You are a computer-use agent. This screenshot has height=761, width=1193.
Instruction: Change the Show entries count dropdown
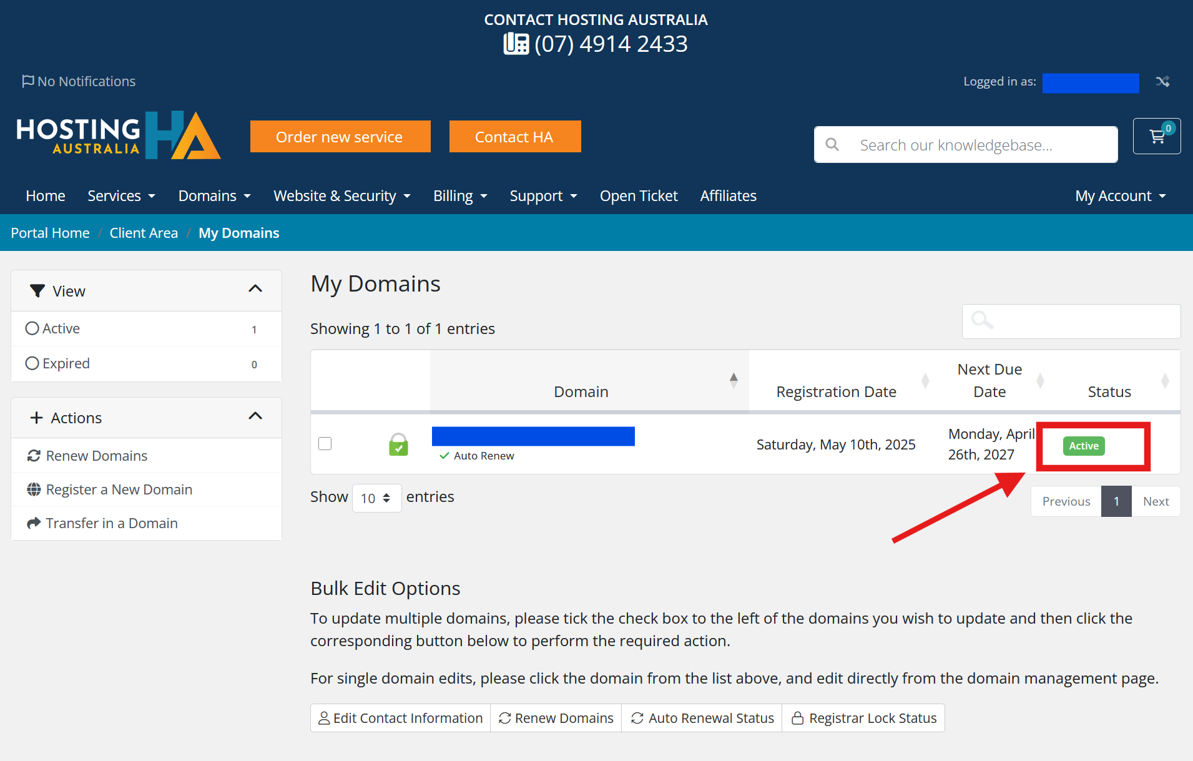tap(376, 498)
